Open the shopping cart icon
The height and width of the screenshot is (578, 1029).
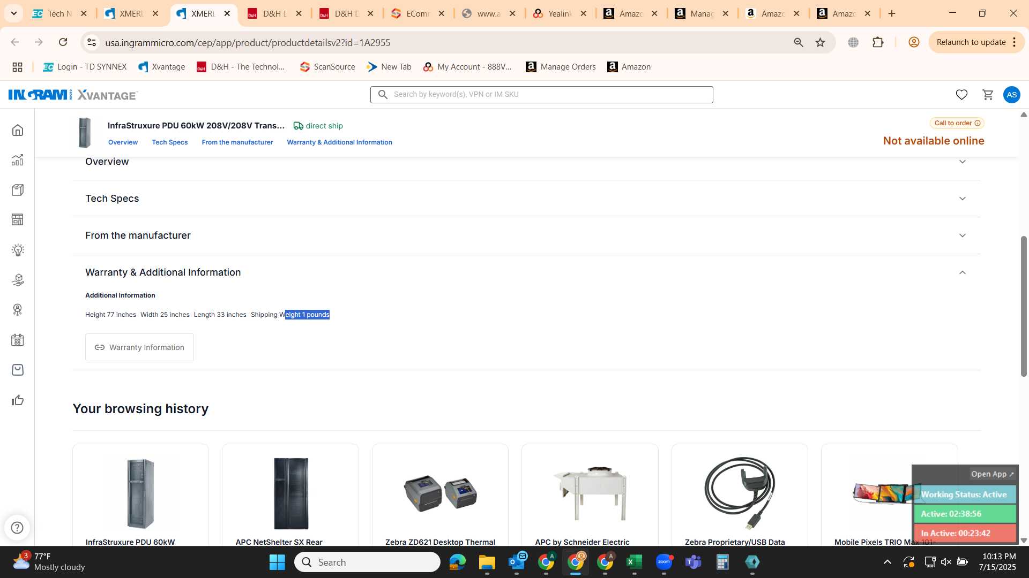pos(988,95)
